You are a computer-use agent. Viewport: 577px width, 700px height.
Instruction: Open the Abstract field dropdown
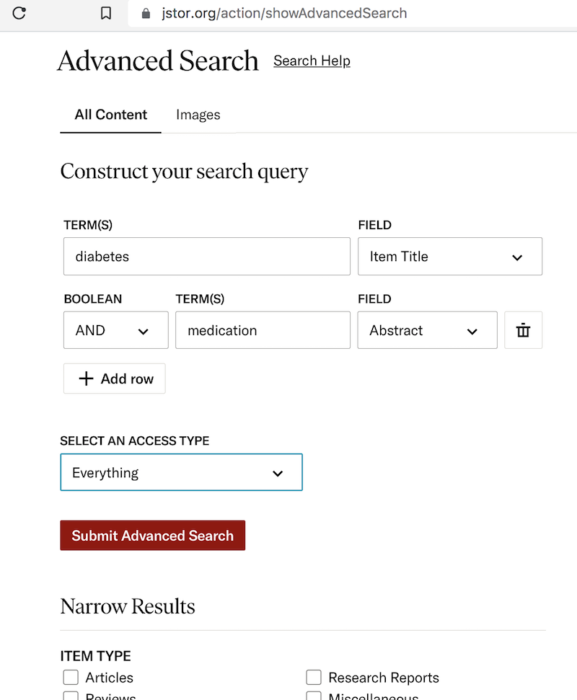pos(427,330)
